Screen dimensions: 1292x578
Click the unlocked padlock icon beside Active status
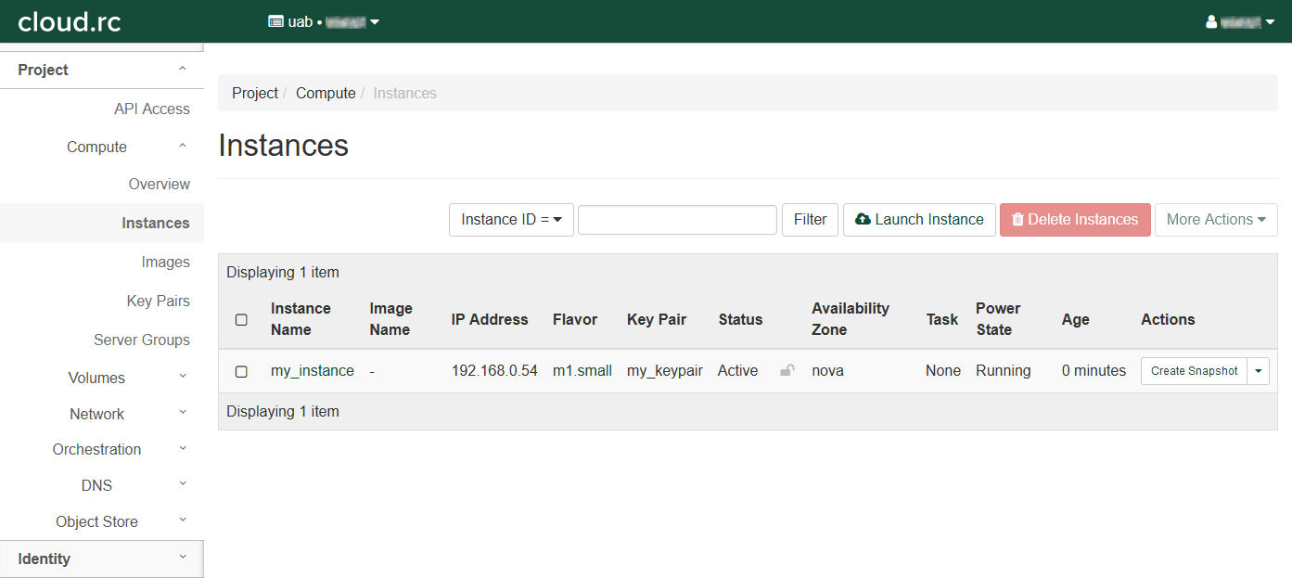click(787, 370)
